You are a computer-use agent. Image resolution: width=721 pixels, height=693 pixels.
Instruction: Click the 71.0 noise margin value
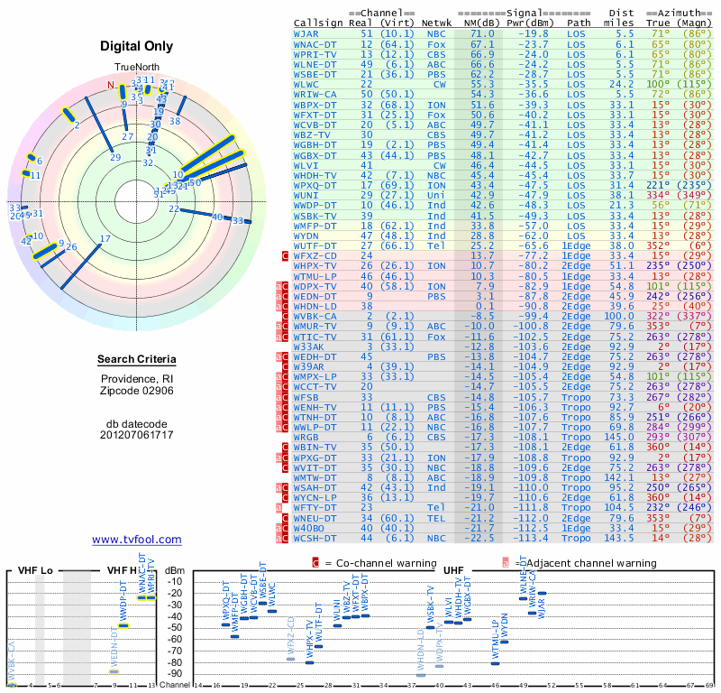click(x=482, y=34)
